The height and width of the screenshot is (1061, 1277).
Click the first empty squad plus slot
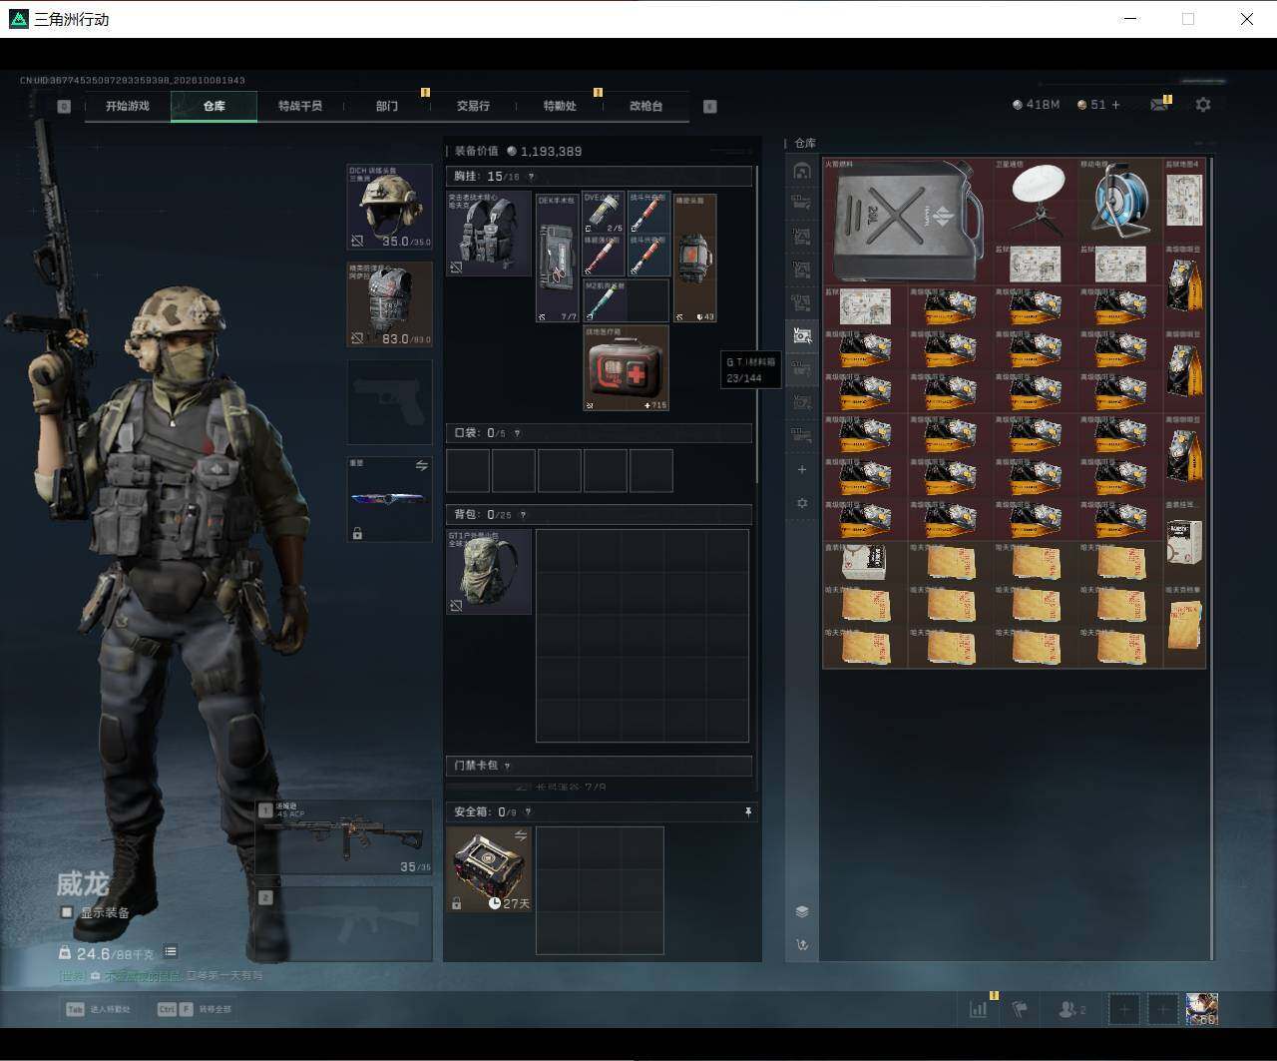tap(1124, 1009)
